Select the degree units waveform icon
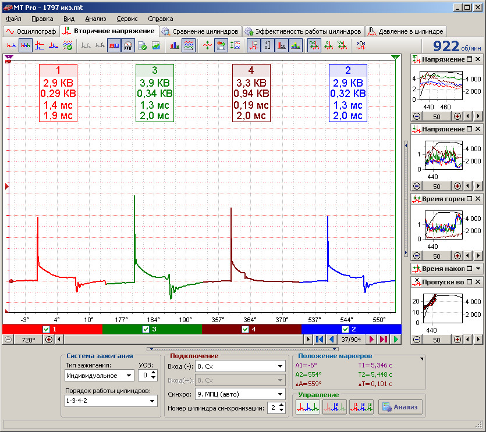The width and height of the screenshot is (486, 432). click(x=328, y=45)
